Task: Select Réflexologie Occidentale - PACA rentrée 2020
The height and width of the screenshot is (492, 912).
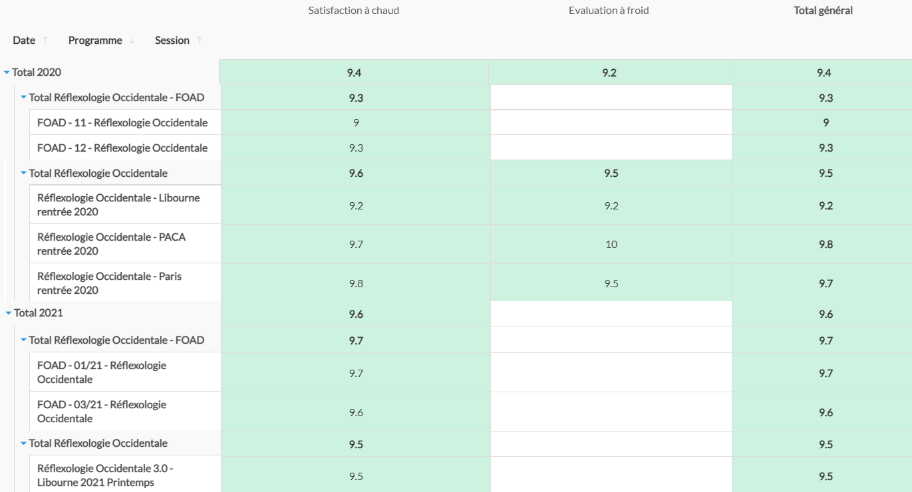Action: pyautogui.click(x=125, y=244)
